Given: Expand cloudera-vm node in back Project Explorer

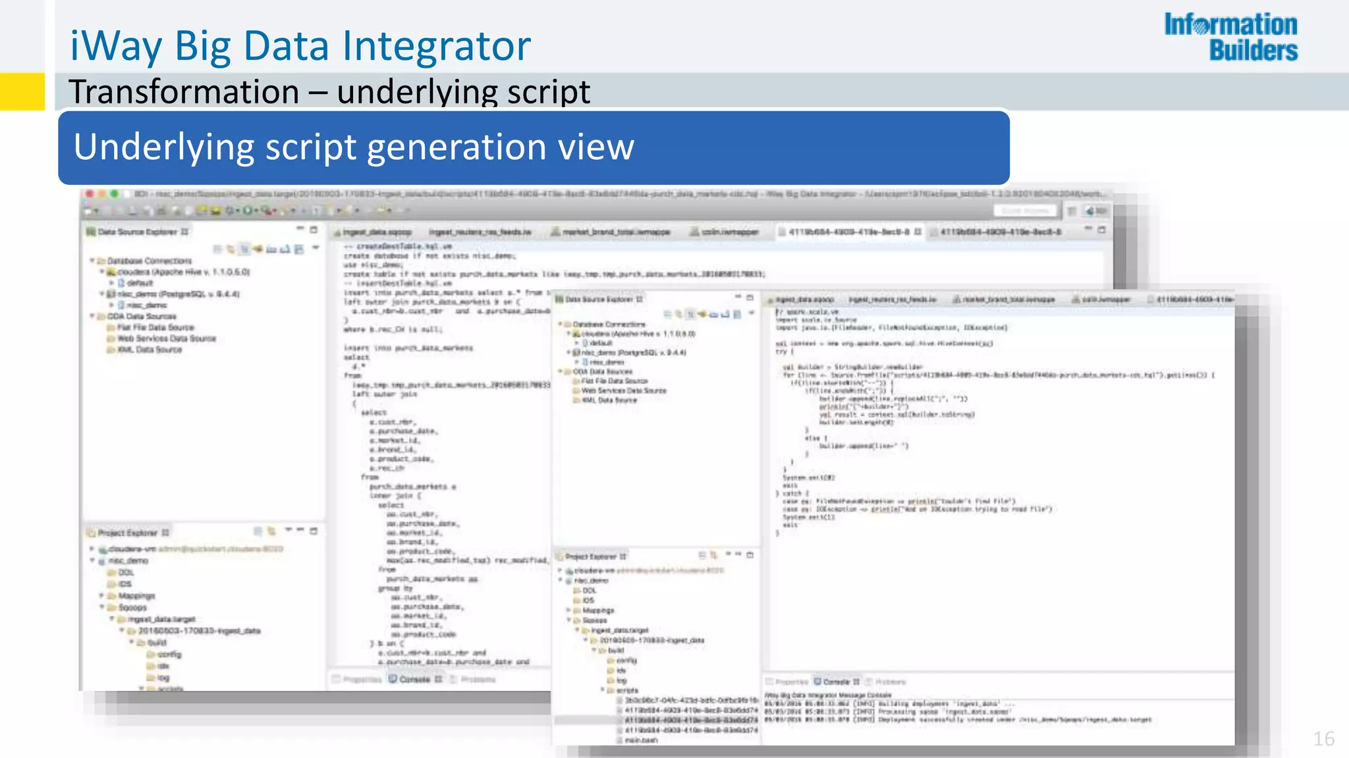Looking at the screenshot, I should tap(92, 549).
